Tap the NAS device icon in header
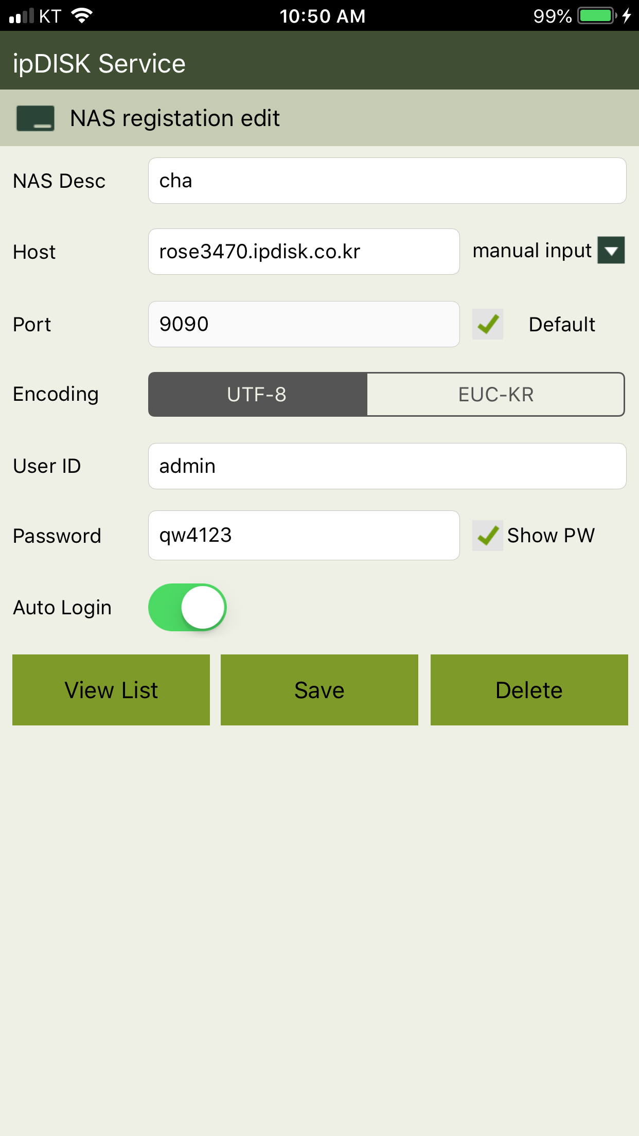The image size is (639, 1136). pos(35,118)
